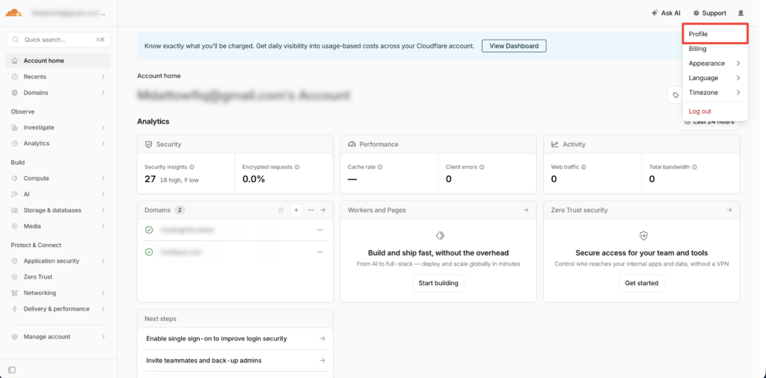This screenshot has height=378, width=766.
Task: Click the Encrypted requests info icon
Action: coord(297,167)
